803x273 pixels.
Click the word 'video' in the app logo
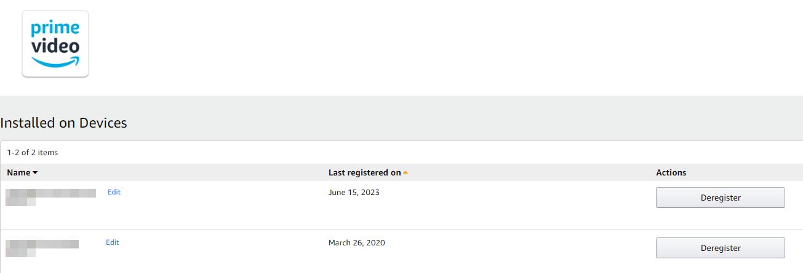[x=55, y=45]
